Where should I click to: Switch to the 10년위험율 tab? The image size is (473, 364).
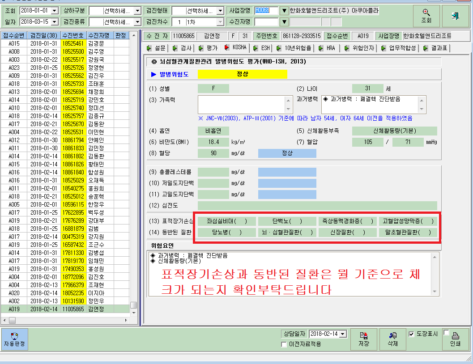click(294, 48)
